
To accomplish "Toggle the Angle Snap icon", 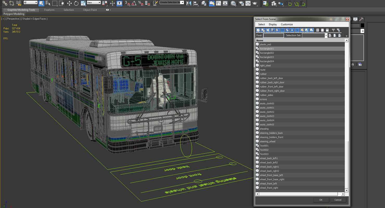I will [x=134, y=3].
